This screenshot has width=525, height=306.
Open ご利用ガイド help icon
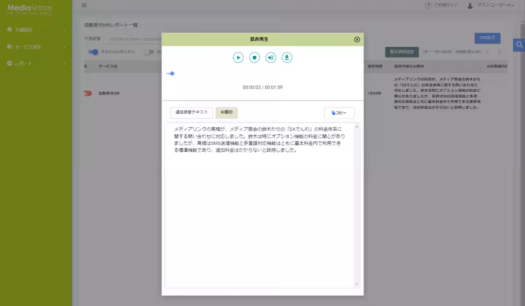coord(428,5)
